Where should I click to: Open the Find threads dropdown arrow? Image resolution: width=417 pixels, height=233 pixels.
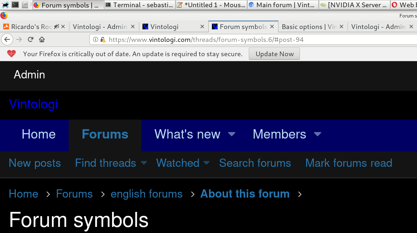[x=144, y=163]
